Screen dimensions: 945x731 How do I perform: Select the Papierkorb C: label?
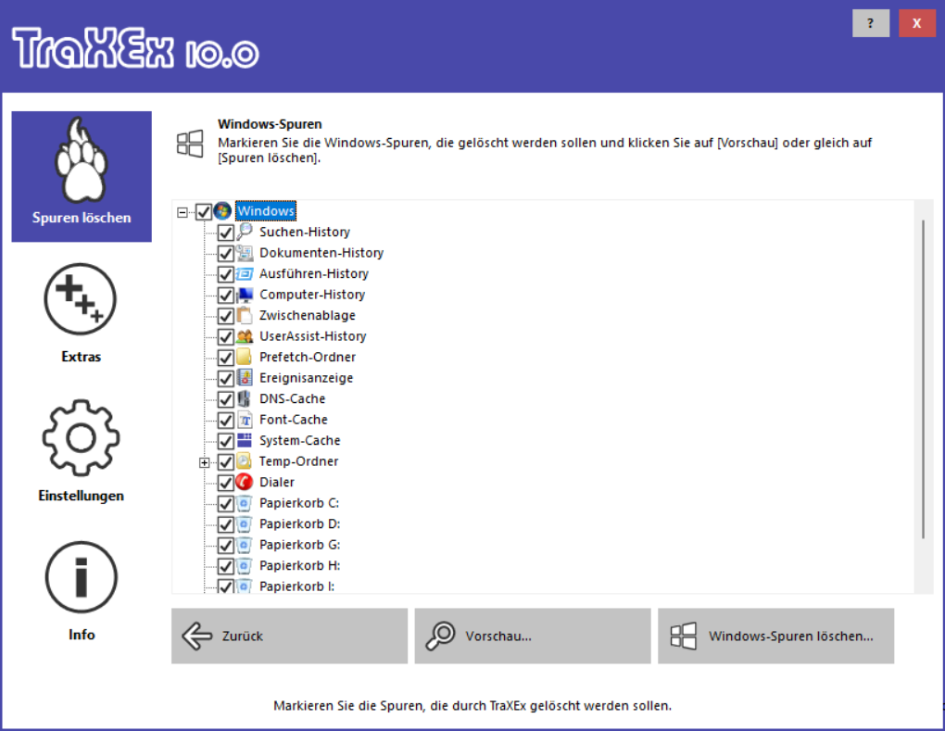coord(299,502)
